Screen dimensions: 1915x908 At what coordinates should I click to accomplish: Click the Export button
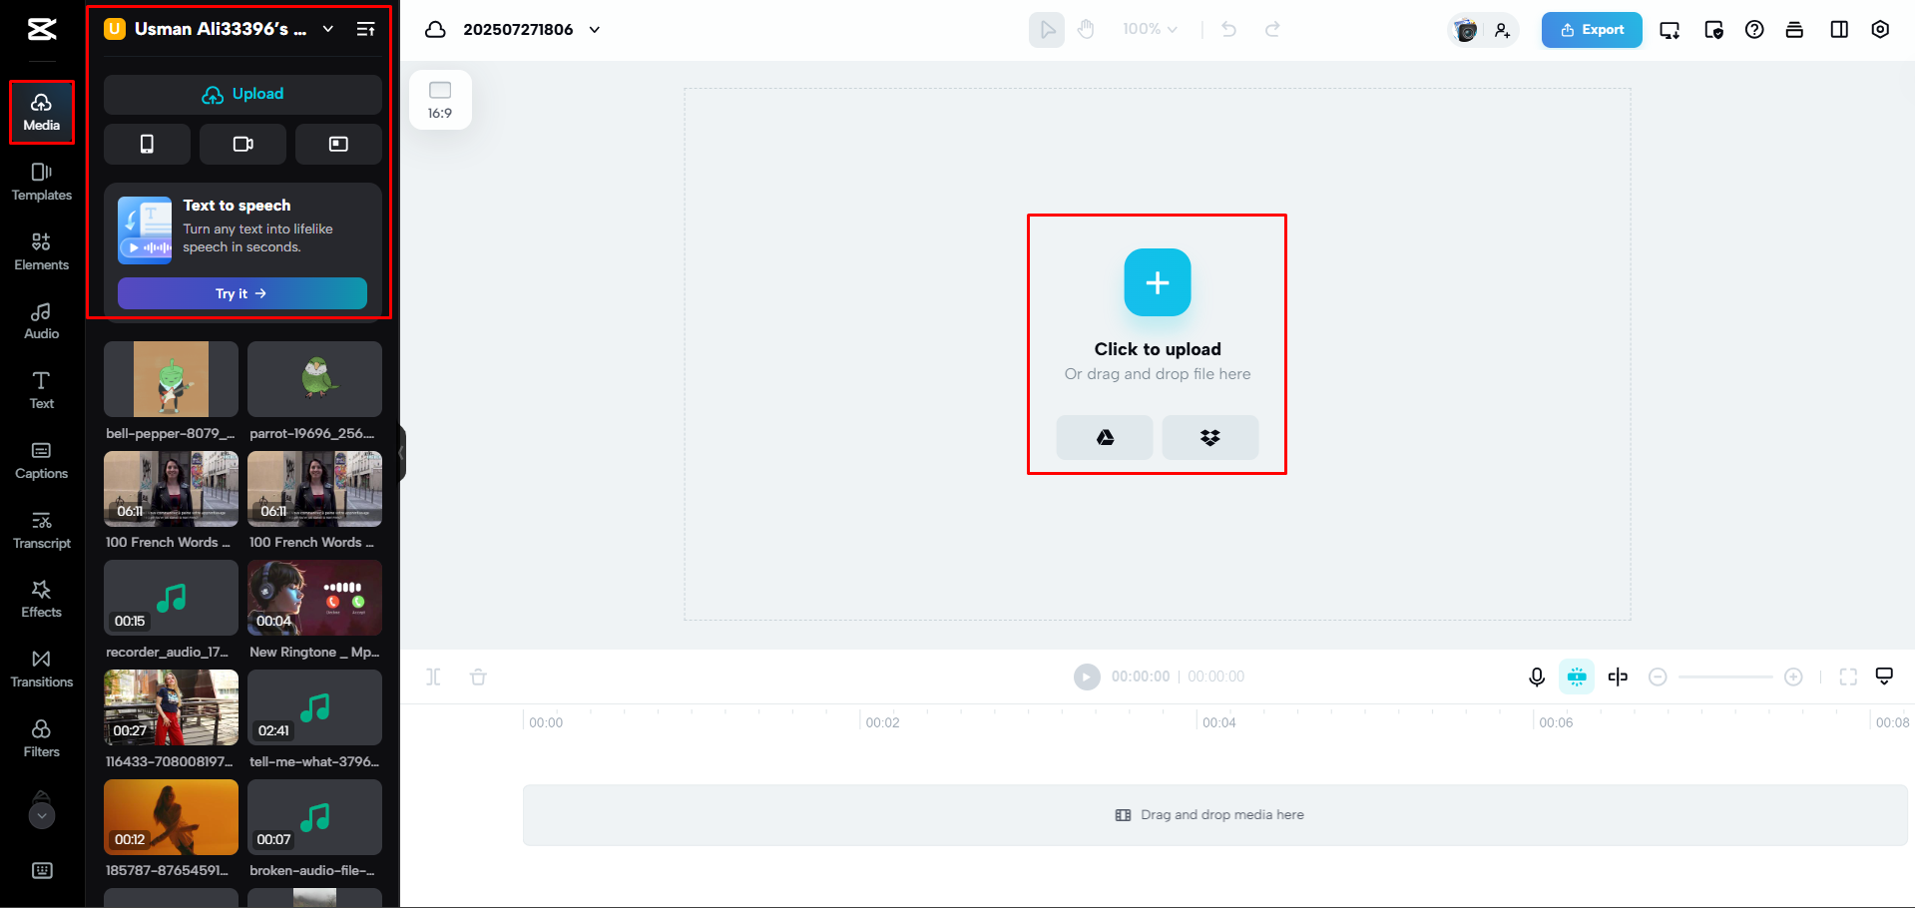(1592, 30)
